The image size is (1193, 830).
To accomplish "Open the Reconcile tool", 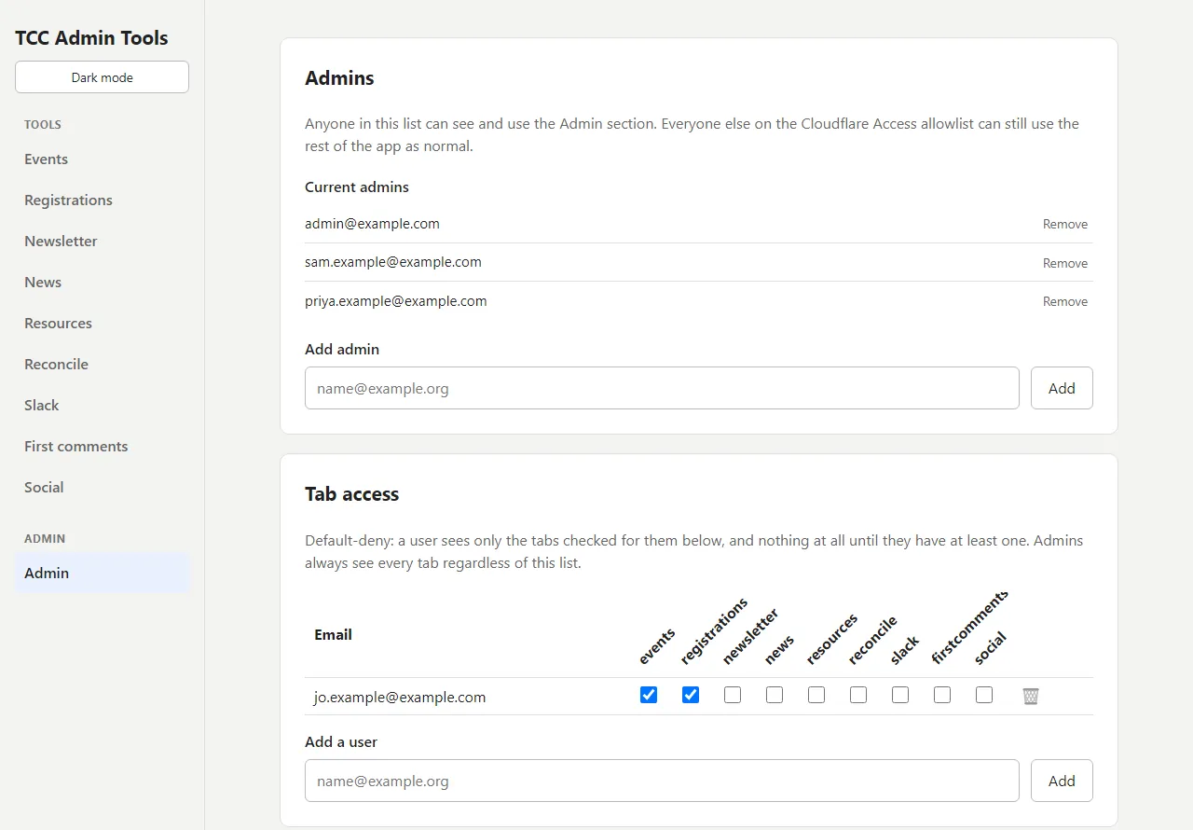I will [x=102, y=365].
